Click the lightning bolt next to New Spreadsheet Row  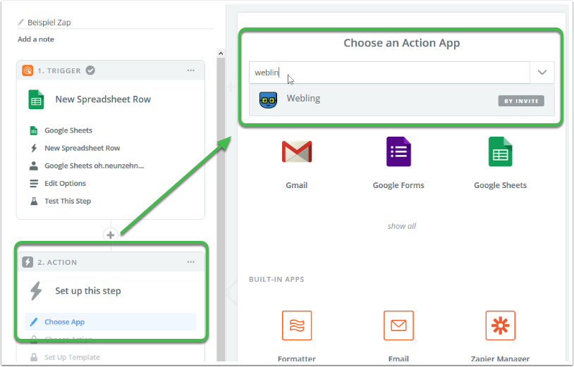coord(34,148)
